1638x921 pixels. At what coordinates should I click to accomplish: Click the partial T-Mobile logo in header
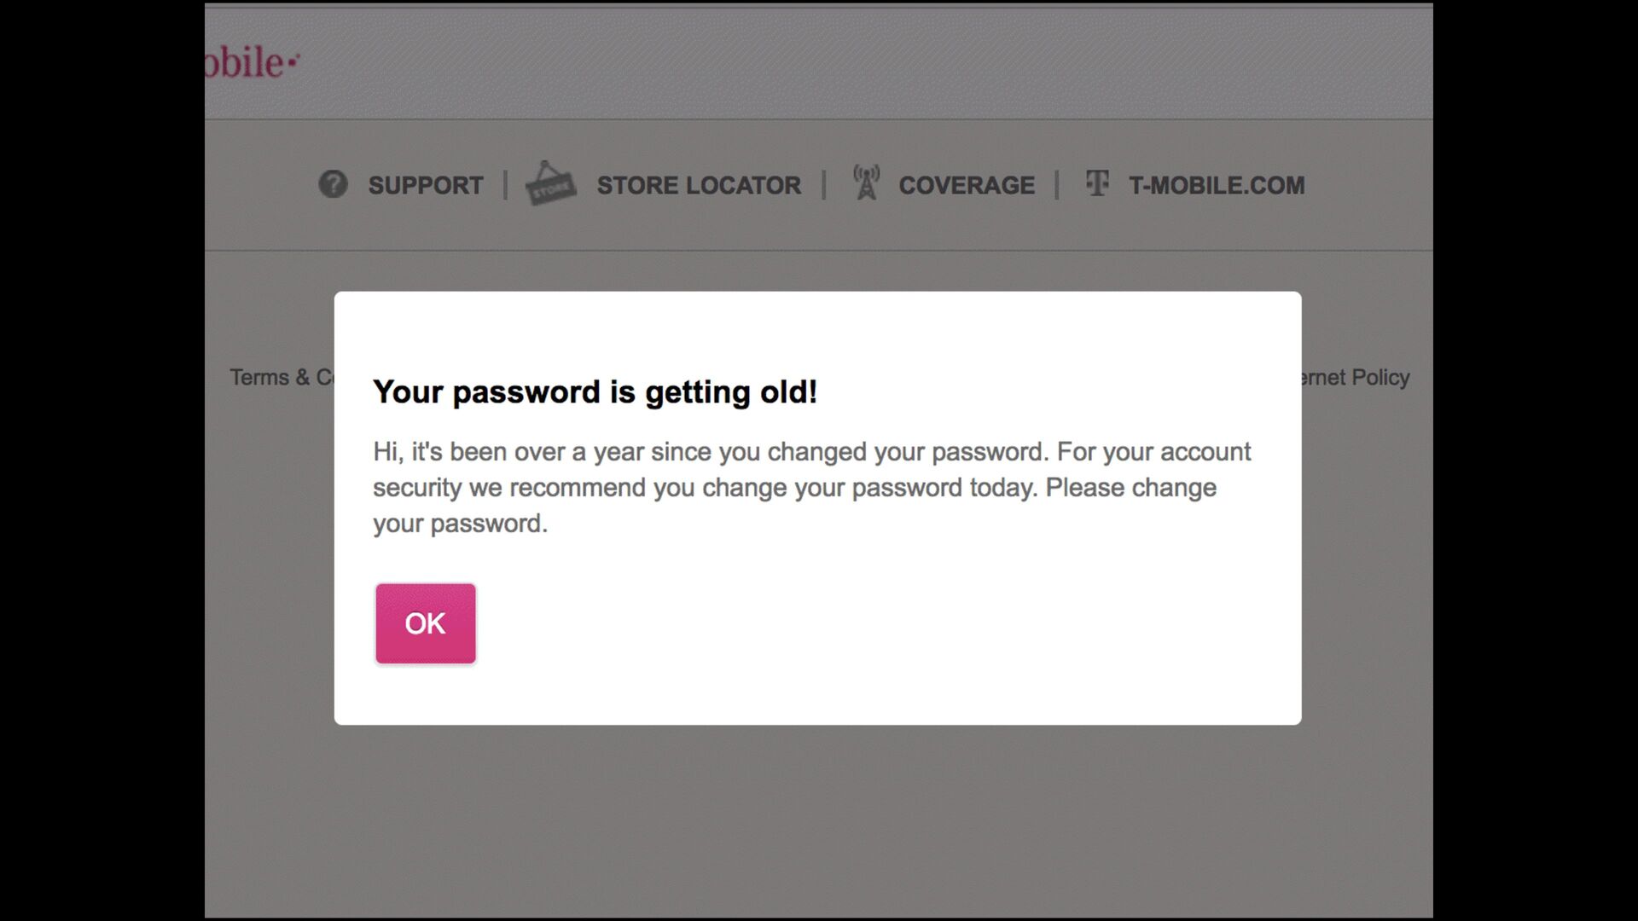coord(252,63)
